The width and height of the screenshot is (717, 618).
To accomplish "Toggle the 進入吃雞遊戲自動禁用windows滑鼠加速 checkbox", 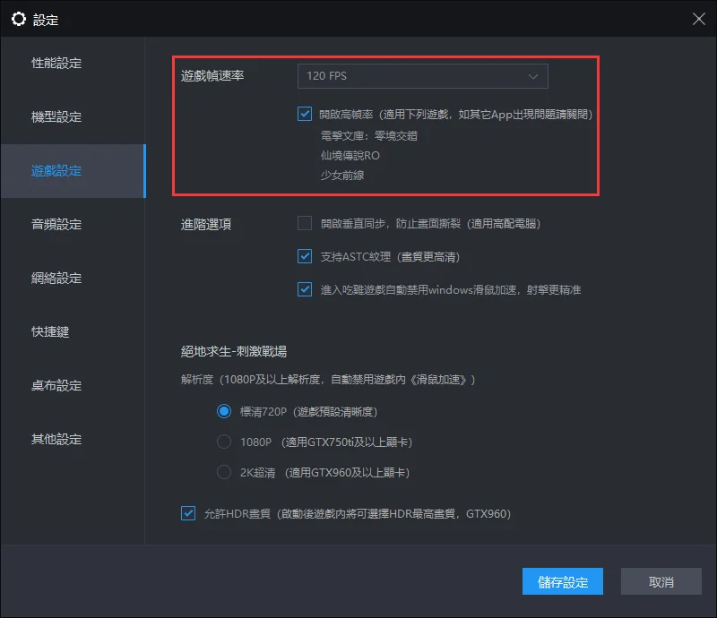I will click(x=305, y=289).
